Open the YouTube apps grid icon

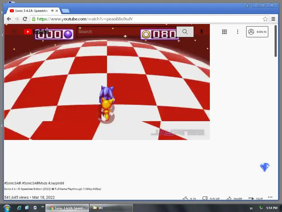point(224,32)
